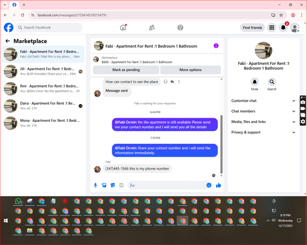Image resolution: width=307 pixels, height=245 pixels.
Task: Focus the Aa message input field
Action: coord(168,185)
